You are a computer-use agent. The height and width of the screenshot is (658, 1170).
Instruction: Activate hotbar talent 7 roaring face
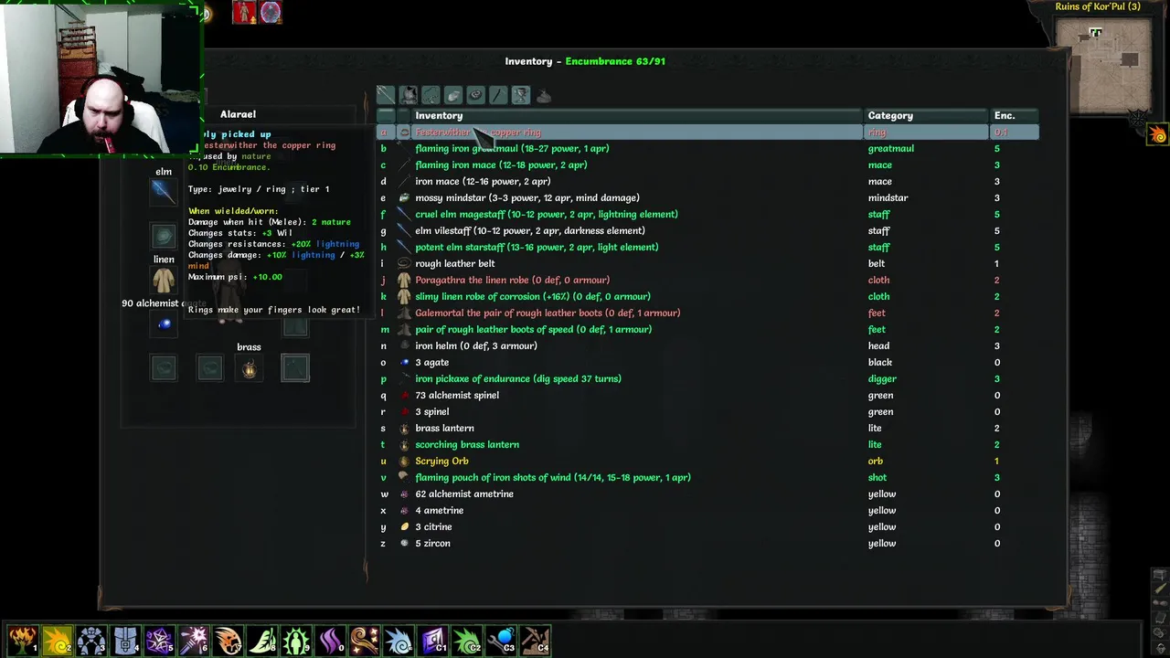(x=229, y=640)
